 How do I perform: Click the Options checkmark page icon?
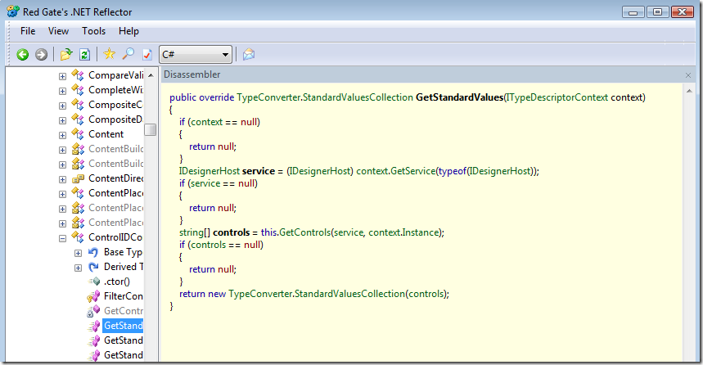[147, 55]
